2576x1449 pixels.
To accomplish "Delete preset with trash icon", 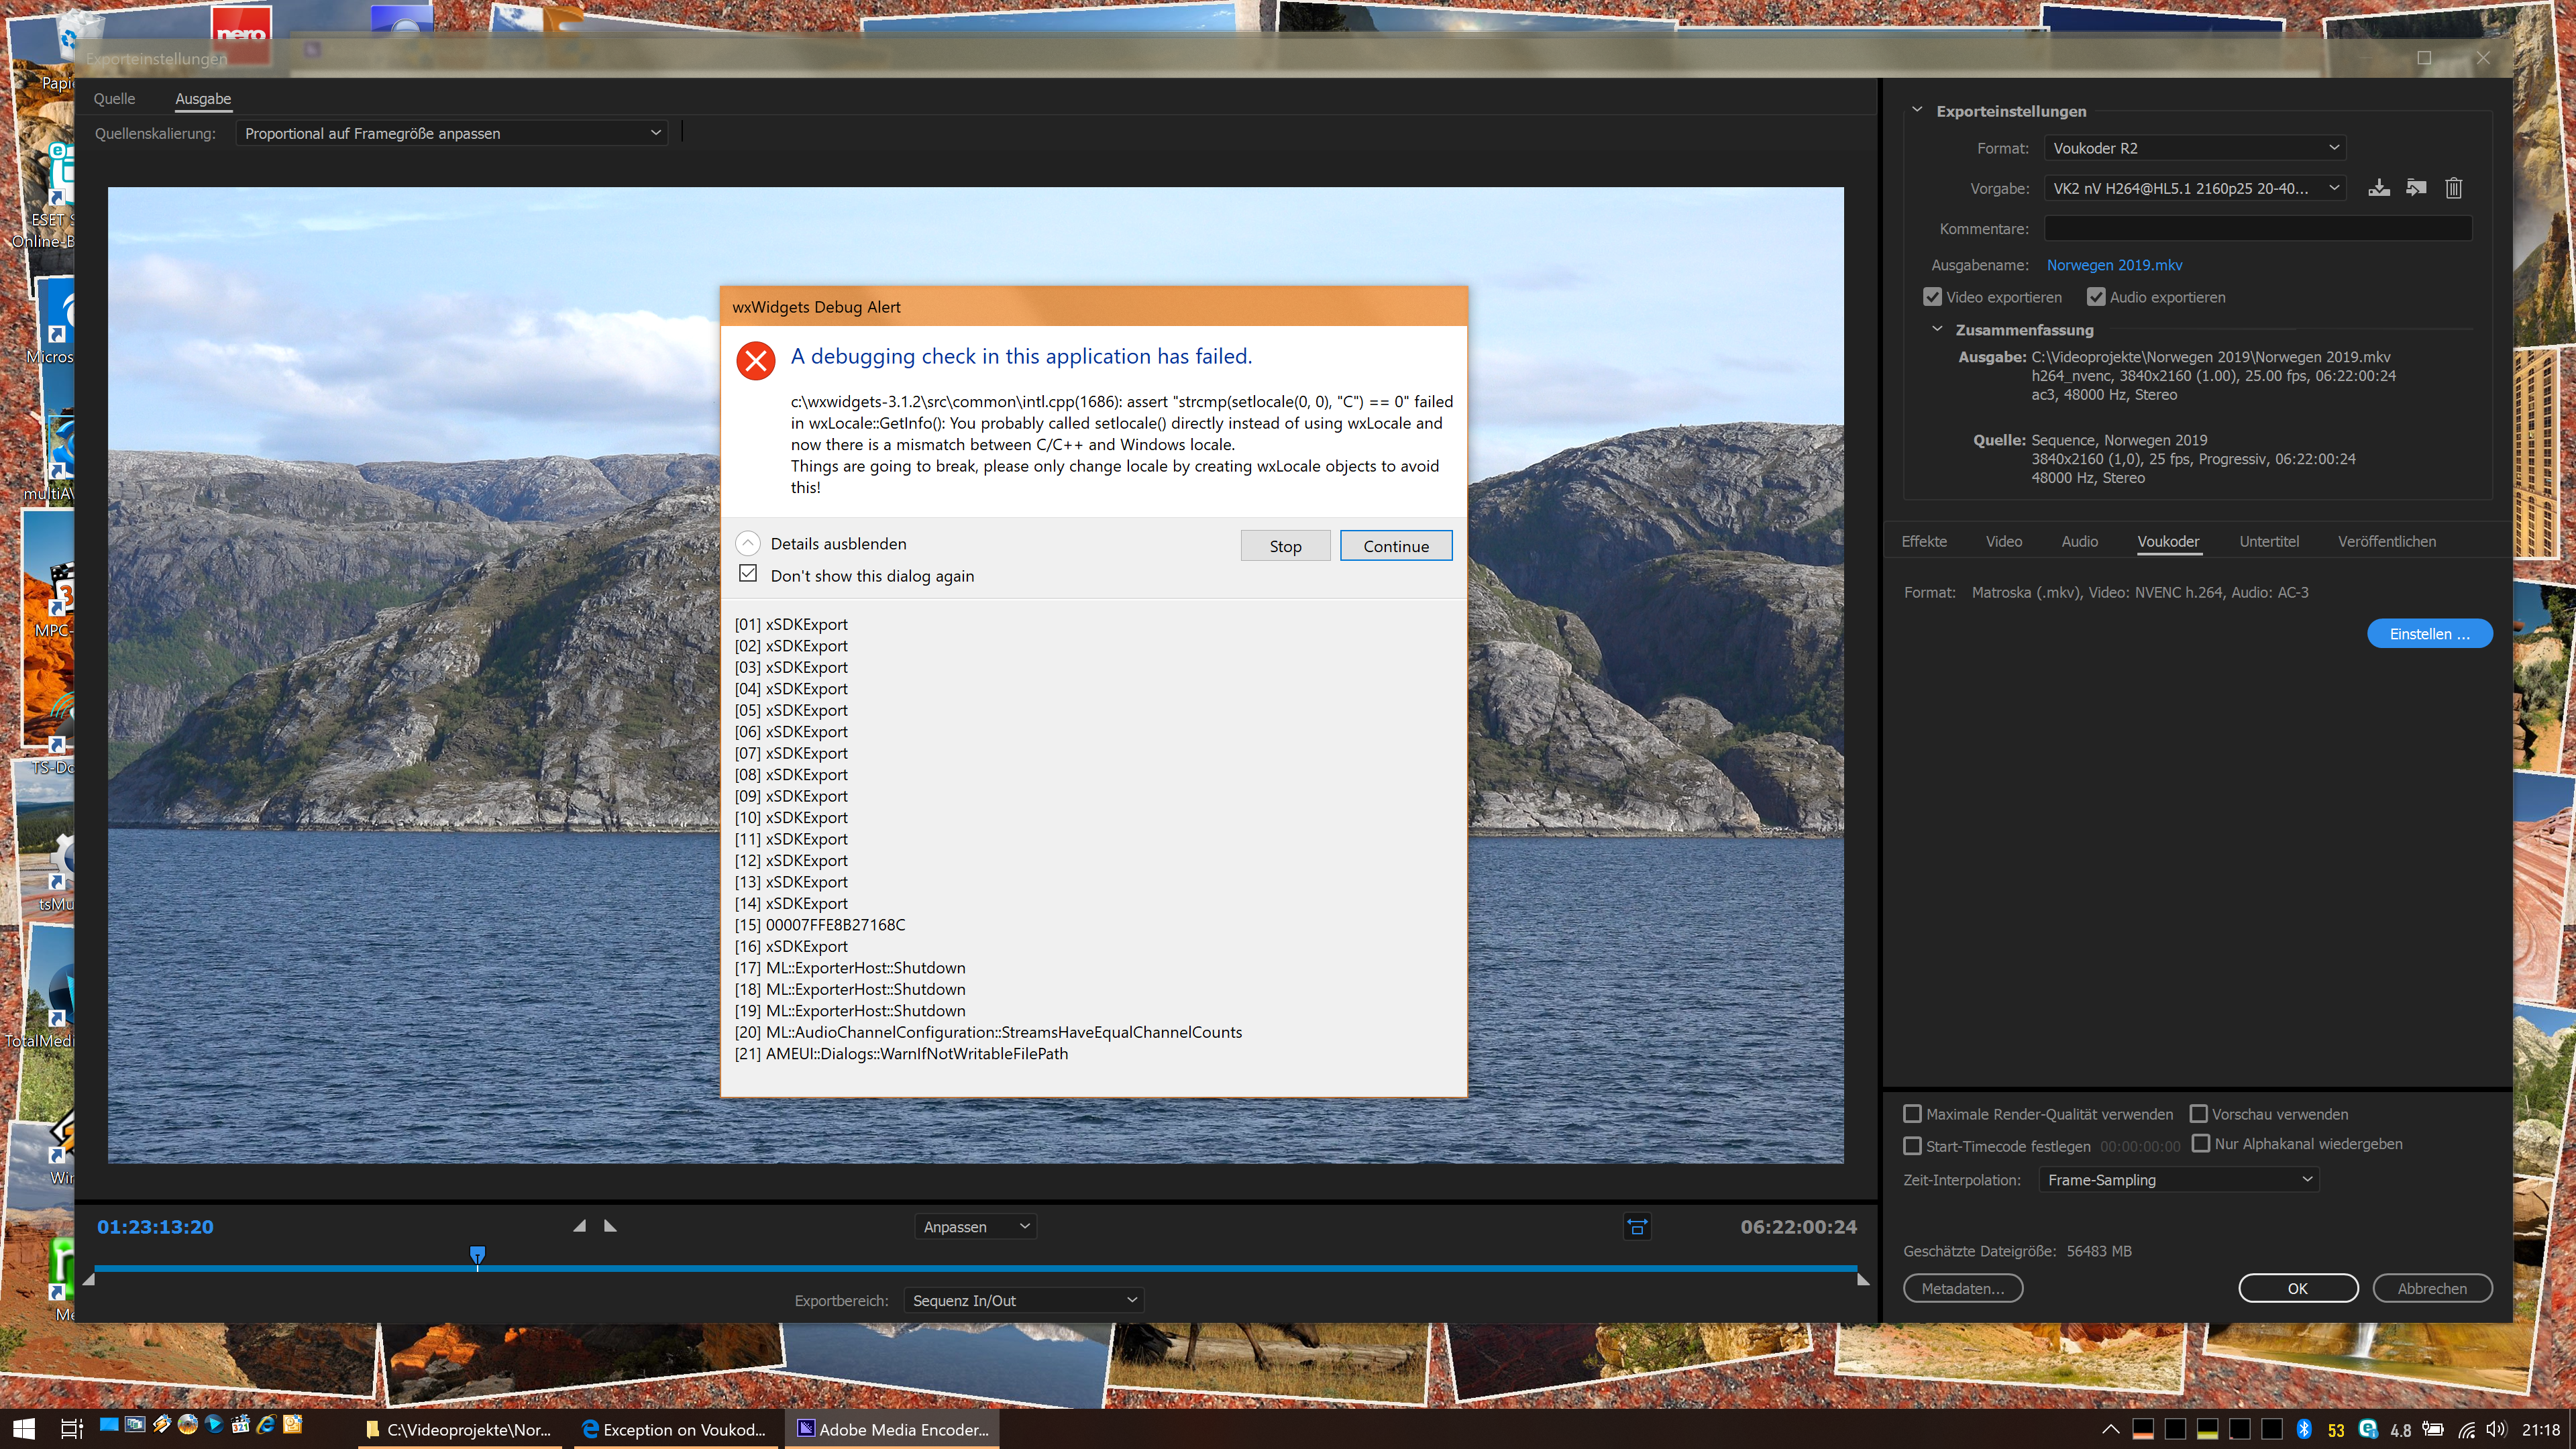I will pos(2453,188).
